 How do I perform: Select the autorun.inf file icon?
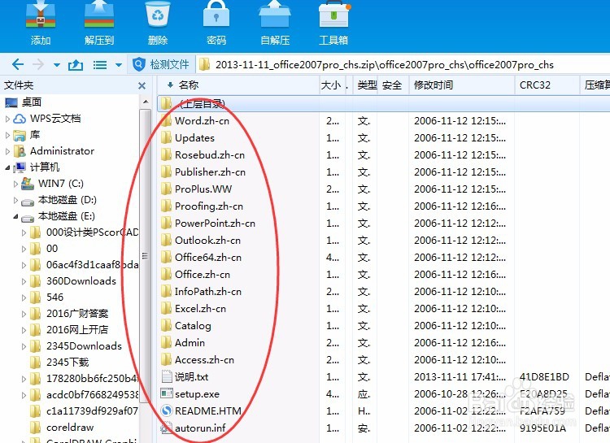point(167,428)
